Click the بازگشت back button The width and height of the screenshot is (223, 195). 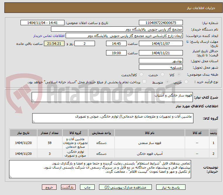point(68,187)
